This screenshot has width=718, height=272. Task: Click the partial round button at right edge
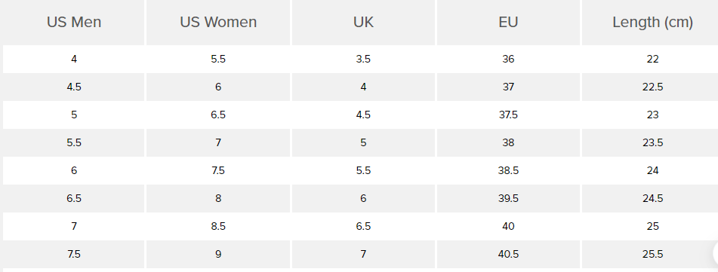click(716, 253)
